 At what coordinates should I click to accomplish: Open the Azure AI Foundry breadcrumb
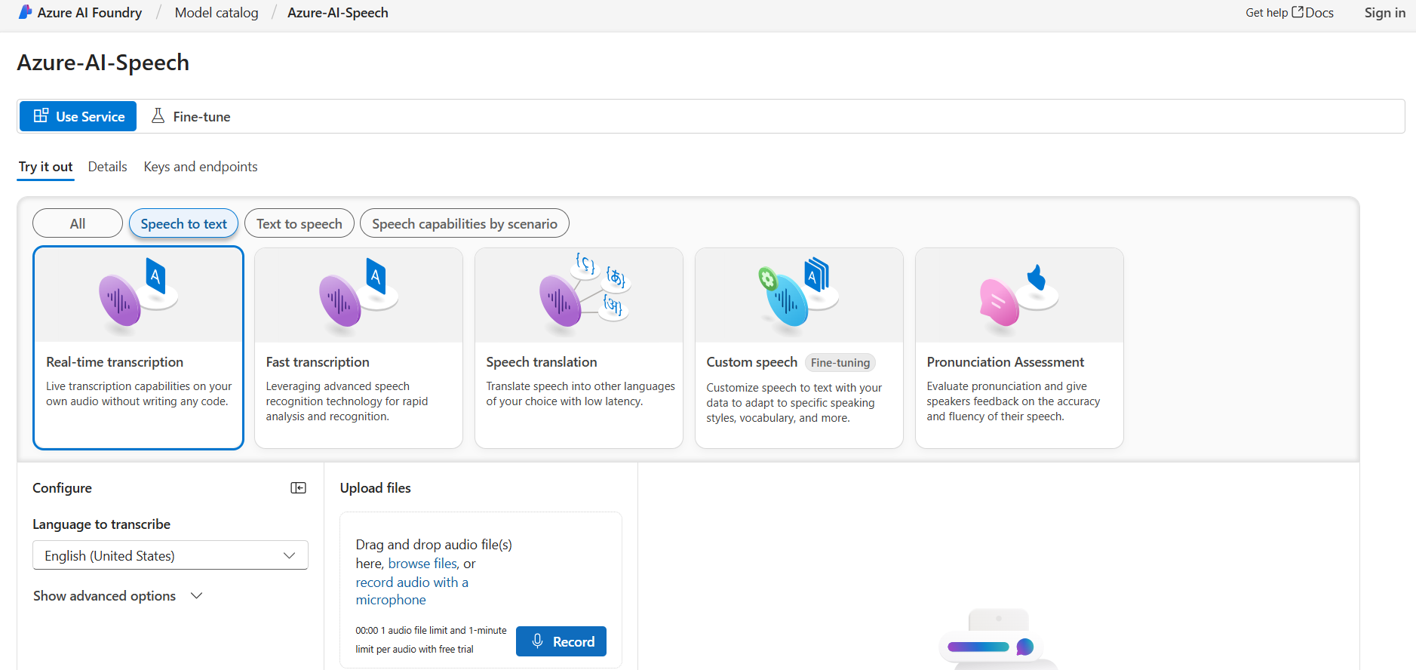pyautogui.click(x=90, y=12)
